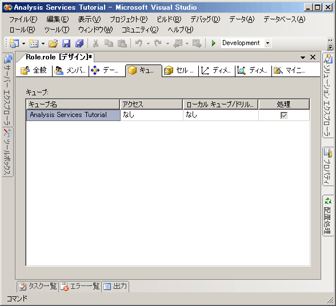Viewport: 336px width, 306px height.
Task: Open the サーバー エクスプローラ side panel
Action: (x=8, y=90)
